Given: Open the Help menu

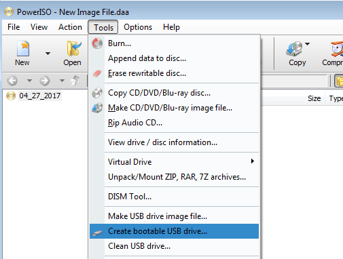Looking at the screenshot, I should click(x=171, y=27).
